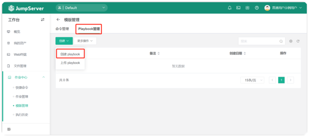The image size is (309, 137).
Task: Open the 更多操作 dropdown
Action: (x=85, y=41)
